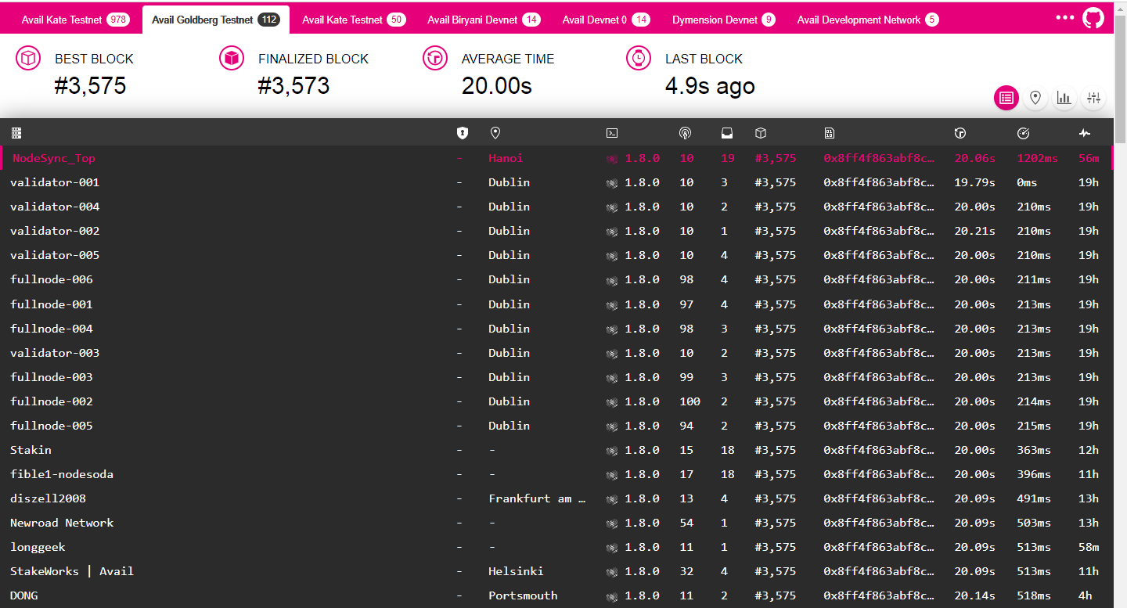Select the list view icon
The image size is (1127, 608).
(x=1006, y=98)
